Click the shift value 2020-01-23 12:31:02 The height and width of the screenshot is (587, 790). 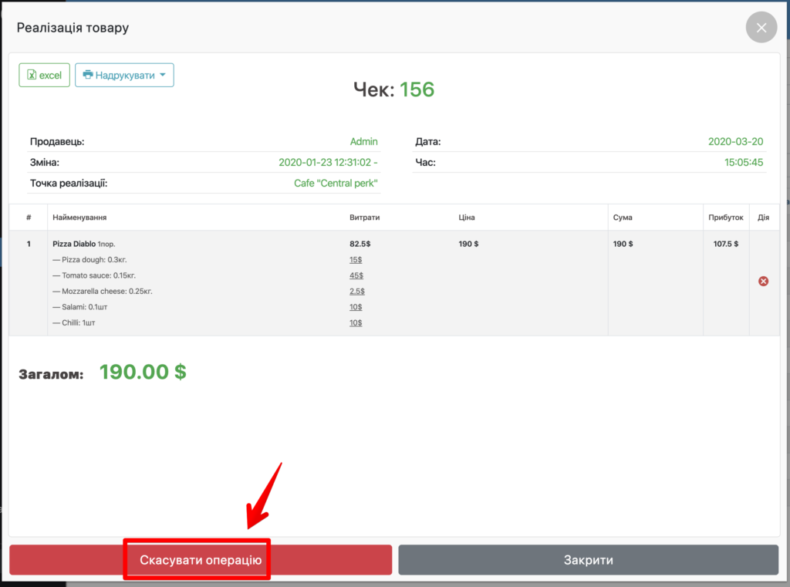click(325, 163)
